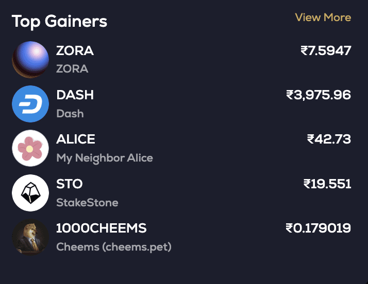Click the 1000CHEEMS price ₹0.179019
Screen dimensions: 368x284
pyautogui.click(x=318, y=228)
